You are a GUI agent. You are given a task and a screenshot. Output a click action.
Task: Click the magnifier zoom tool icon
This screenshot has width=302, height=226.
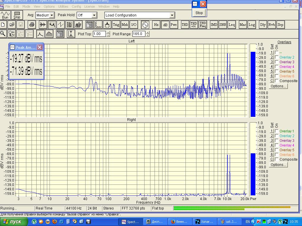pyautogui.click(x=3, y=34)
